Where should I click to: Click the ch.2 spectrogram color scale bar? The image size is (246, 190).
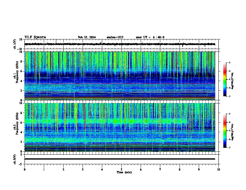click(x=225, y=131)
